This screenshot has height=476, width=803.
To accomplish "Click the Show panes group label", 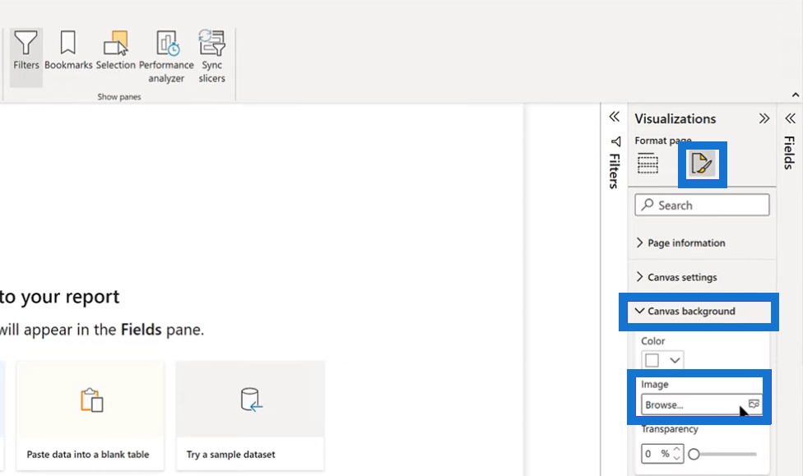I will click(x=118, y=97).
